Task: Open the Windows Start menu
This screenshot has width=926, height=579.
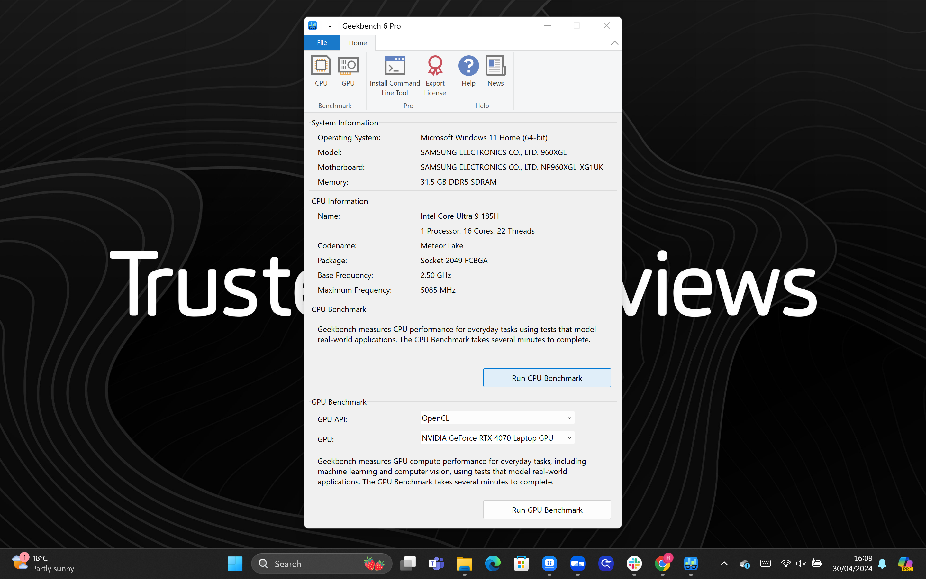Action: [x=235, y=564]
